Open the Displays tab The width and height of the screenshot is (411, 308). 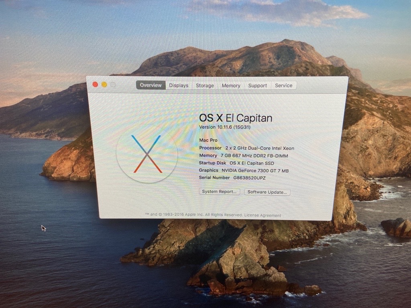179,85
